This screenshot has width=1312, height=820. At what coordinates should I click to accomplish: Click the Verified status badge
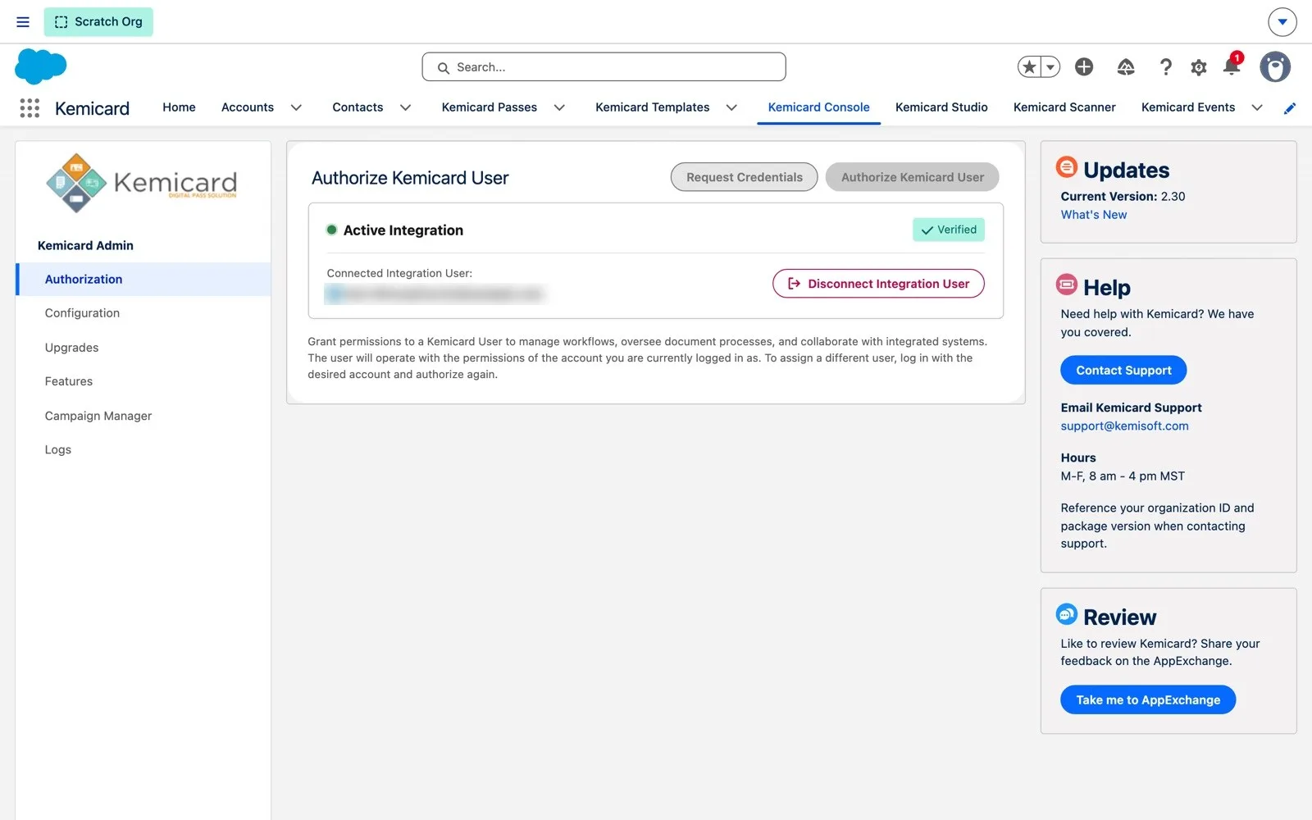949,230
